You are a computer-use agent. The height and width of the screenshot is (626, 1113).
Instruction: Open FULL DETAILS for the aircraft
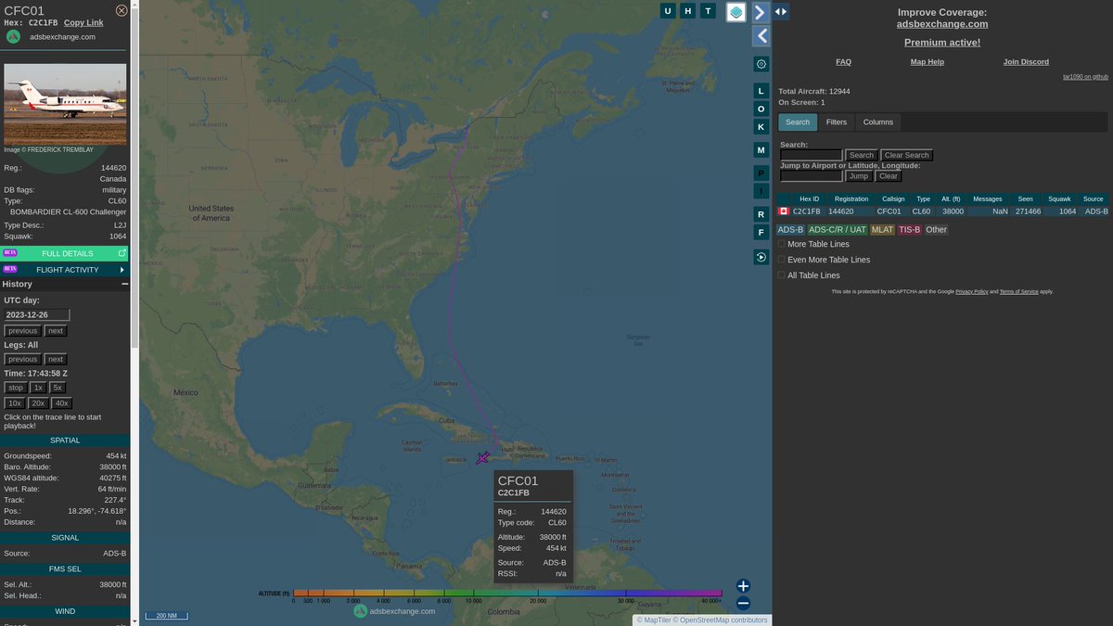(65, 253)
